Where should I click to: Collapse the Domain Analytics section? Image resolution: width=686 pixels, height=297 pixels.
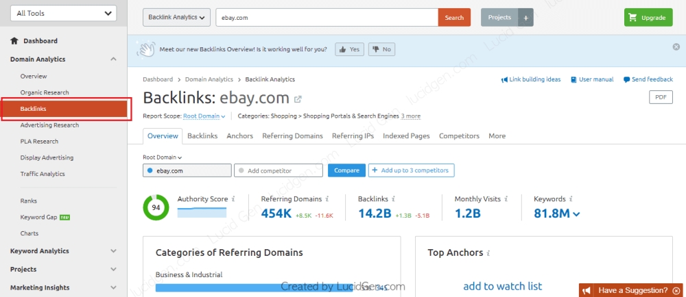tap(113, 60)
